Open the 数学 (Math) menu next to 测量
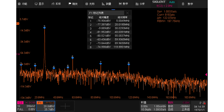 coord(123,4)
